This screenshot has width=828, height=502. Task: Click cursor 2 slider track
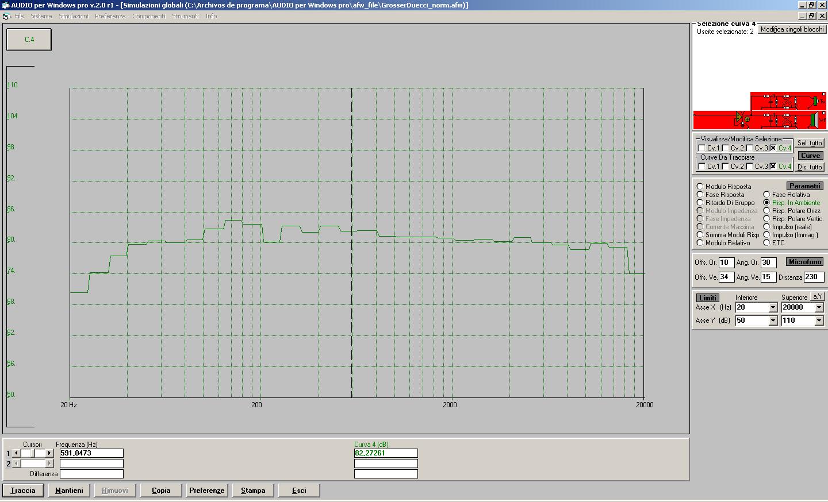(33, 464)
